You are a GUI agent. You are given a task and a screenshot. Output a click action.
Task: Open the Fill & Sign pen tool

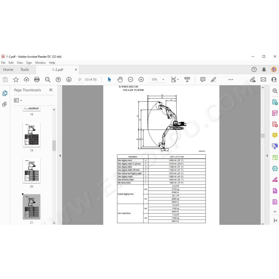click(275, 179)
